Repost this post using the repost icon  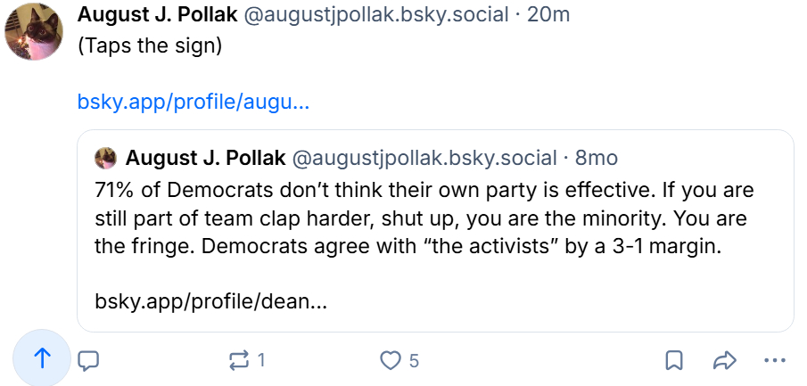pyautogui.click(x=239, y=360)
